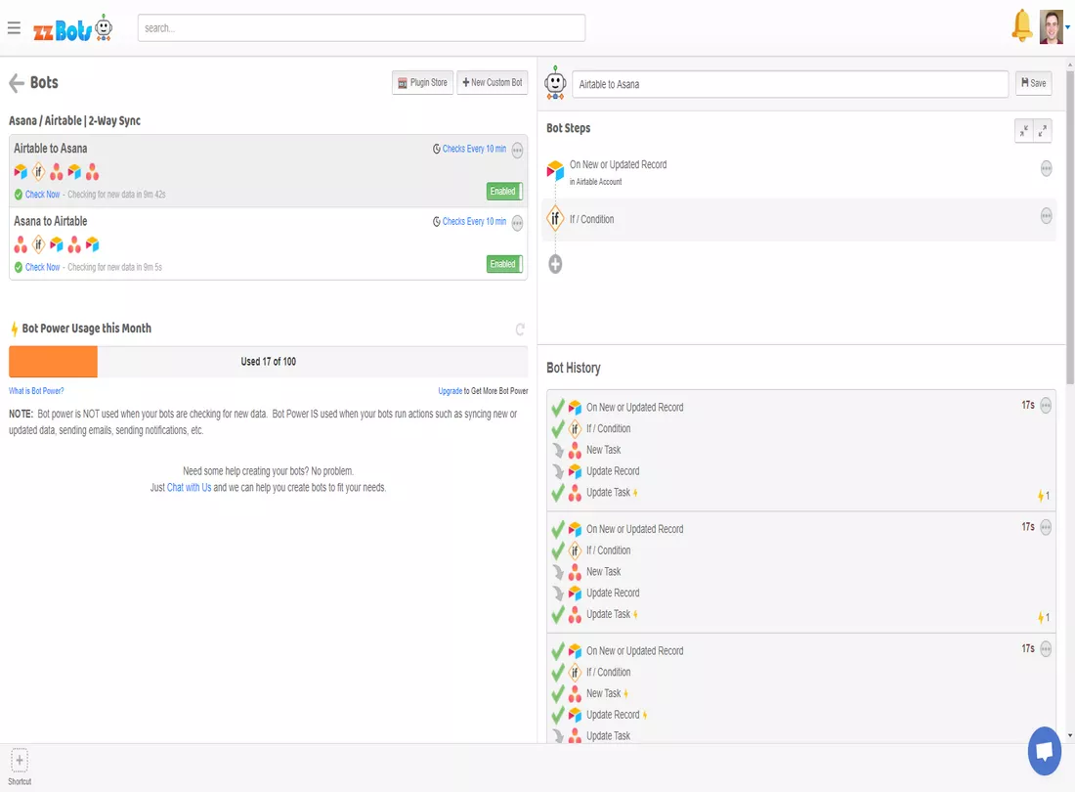Screen dimensions: 1075x792
Task: Open the hamburger menu
Action: coord(14,28)
